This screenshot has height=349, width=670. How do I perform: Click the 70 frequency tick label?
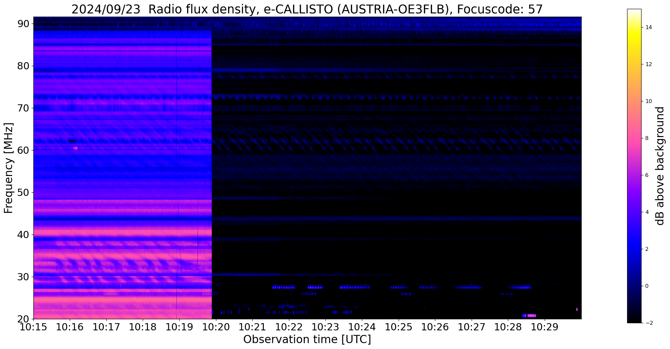tap(24, 108)
